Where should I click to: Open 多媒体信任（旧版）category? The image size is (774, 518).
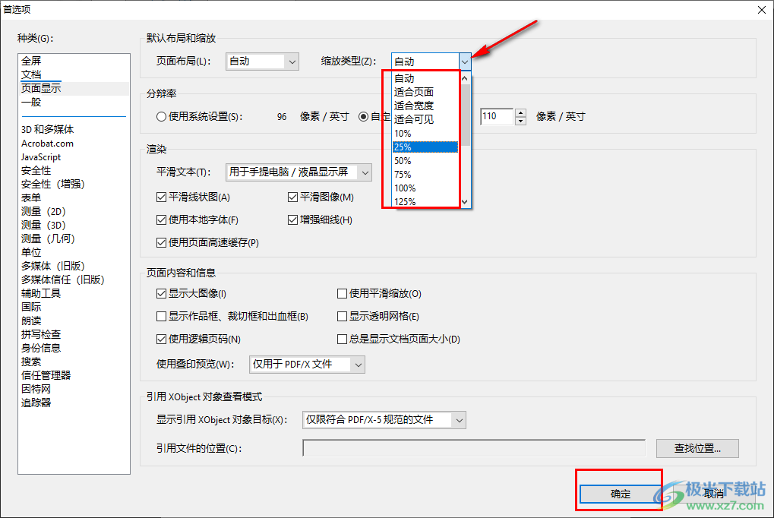point(63,280)
